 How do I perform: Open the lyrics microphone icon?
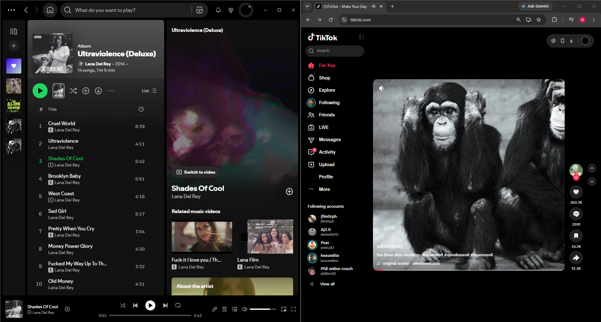[215, 309]
